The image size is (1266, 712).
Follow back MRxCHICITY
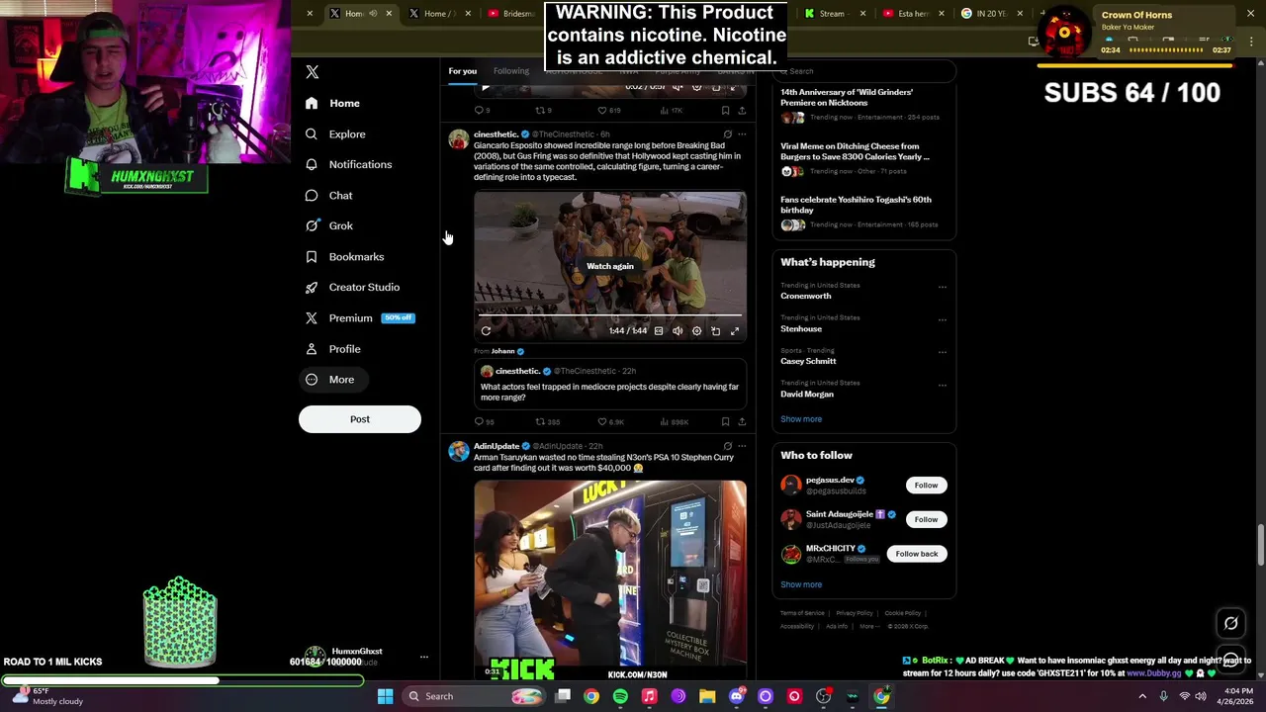916,554
